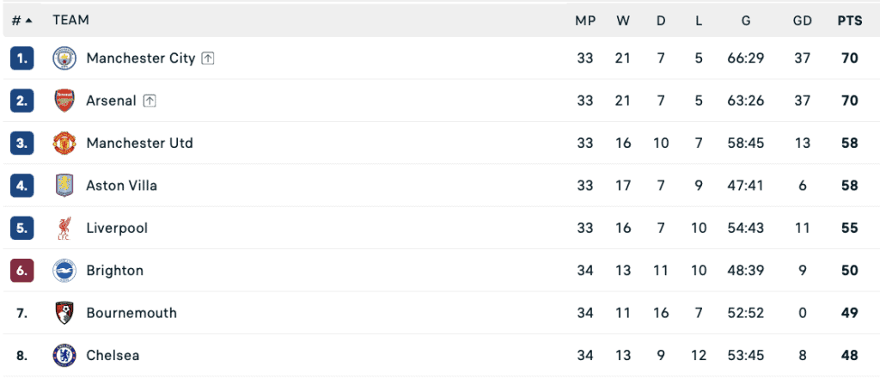Image resolution: width=880 pixels, height=379 pixels.
Task: Click the Manchester Utd club crest
Action: (x=64, y=144)
